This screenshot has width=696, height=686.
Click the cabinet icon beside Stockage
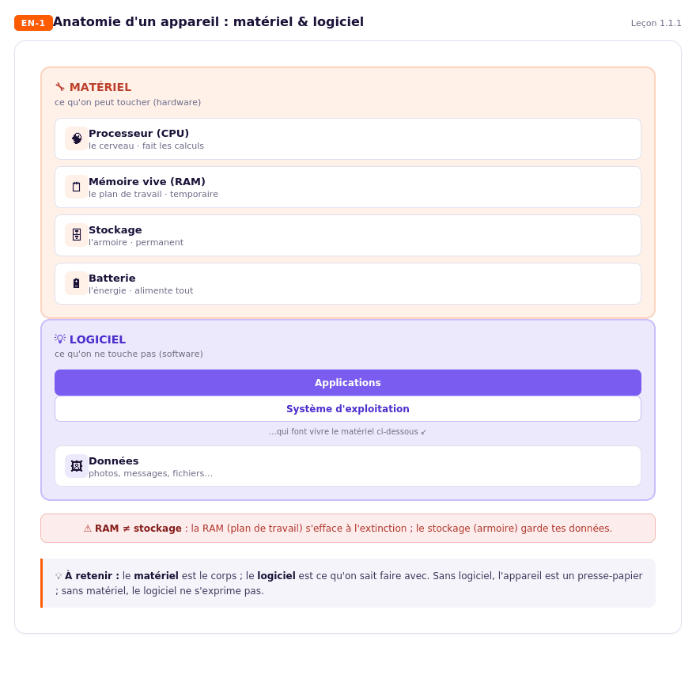pos(77,235)
